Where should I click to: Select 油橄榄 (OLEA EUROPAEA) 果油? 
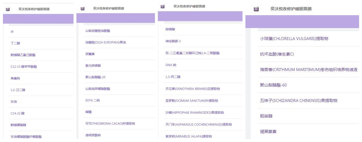coord(101,42)
